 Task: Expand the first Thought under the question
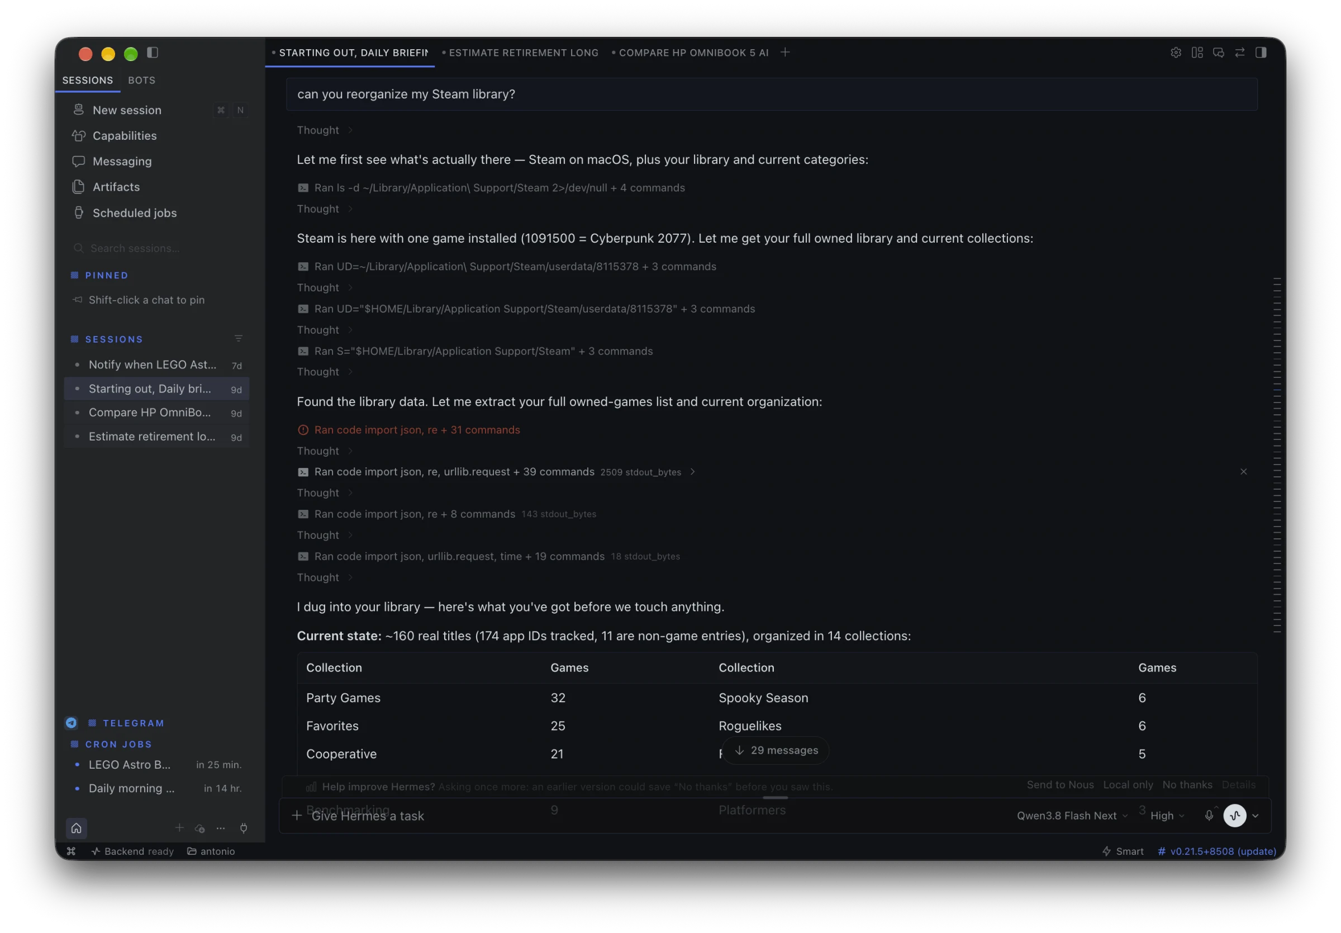tap(325, 130)
